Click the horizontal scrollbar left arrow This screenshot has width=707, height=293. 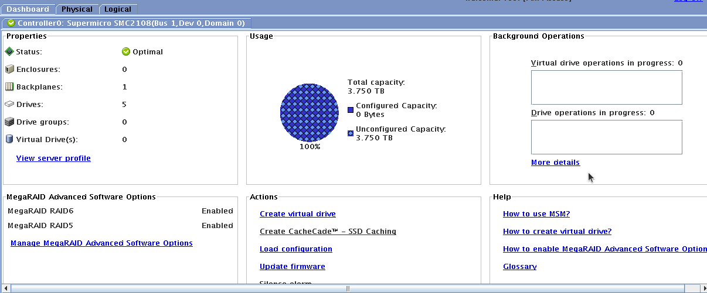pyautogui.click(x=6, y=288)
